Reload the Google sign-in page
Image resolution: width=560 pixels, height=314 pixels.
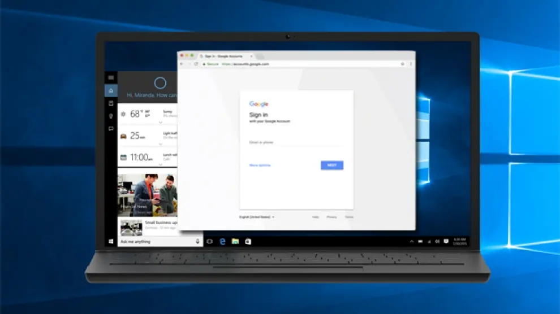click(196, 64)
